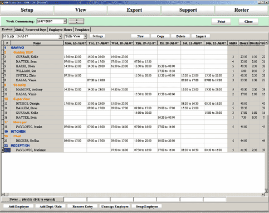
Task: Click the Remove Entry button
Action: [82, 206]
